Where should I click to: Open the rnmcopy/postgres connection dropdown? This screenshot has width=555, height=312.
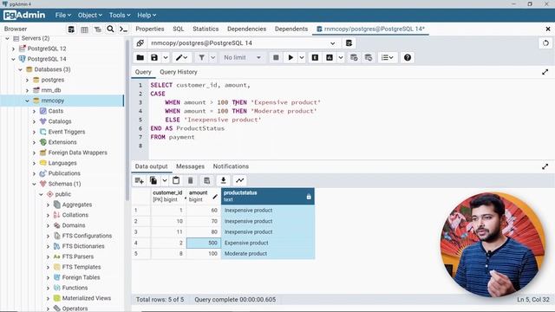point(244,43)
